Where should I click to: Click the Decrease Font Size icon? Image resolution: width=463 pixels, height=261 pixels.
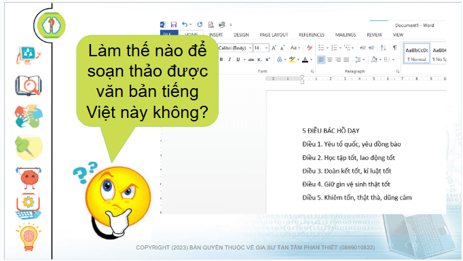click(x=282, y=47)
